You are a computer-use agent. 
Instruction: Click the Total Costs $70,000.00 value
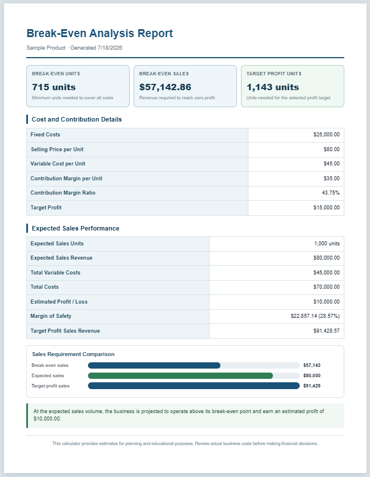tap(326, 287)
